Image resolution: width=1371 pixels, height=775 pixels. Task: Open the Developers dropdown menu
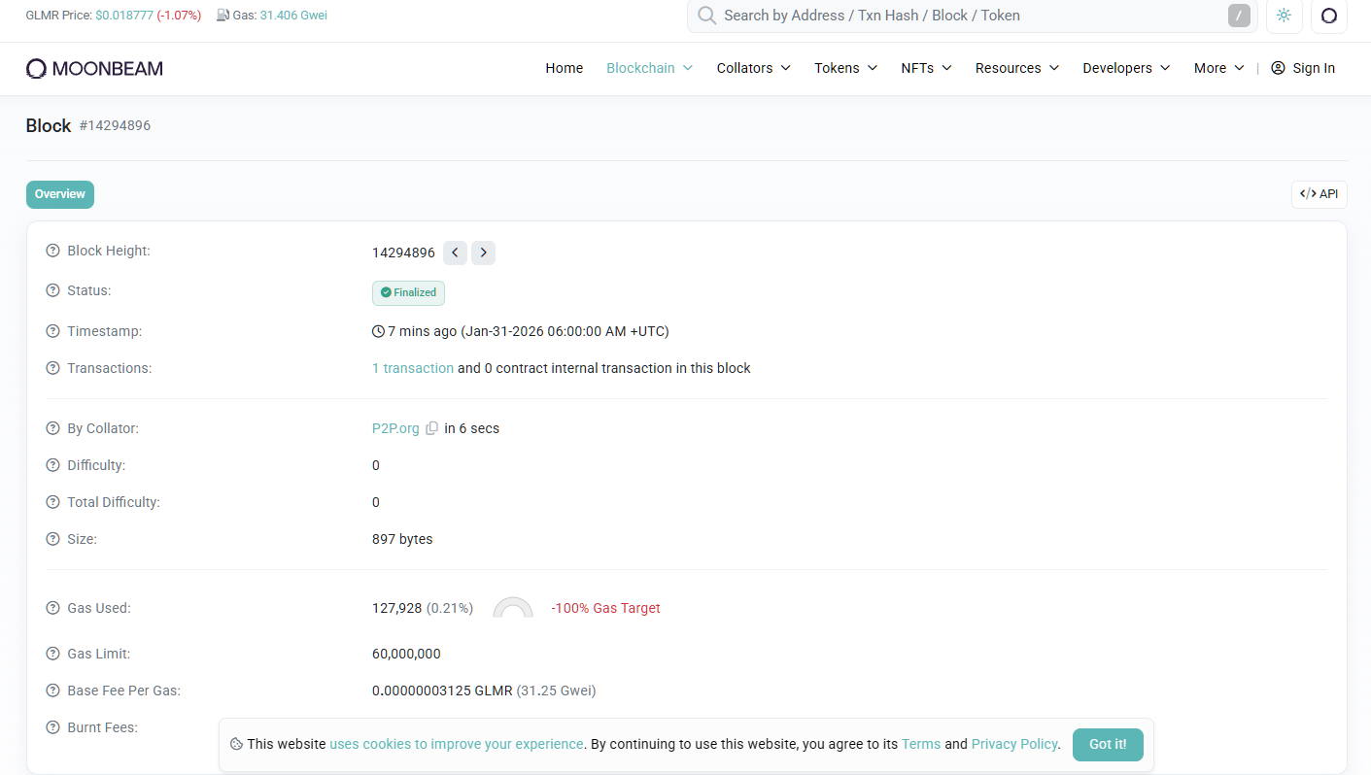1126,68
